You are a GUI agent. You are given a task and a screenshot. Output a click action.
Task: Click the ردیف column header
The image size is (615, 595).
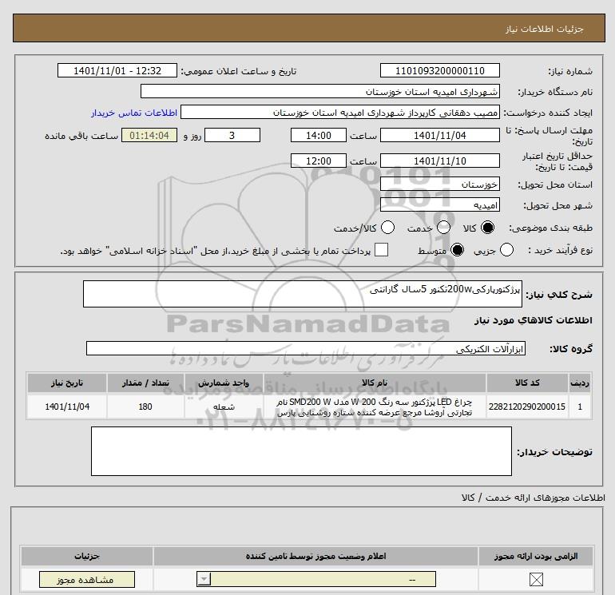580,383
